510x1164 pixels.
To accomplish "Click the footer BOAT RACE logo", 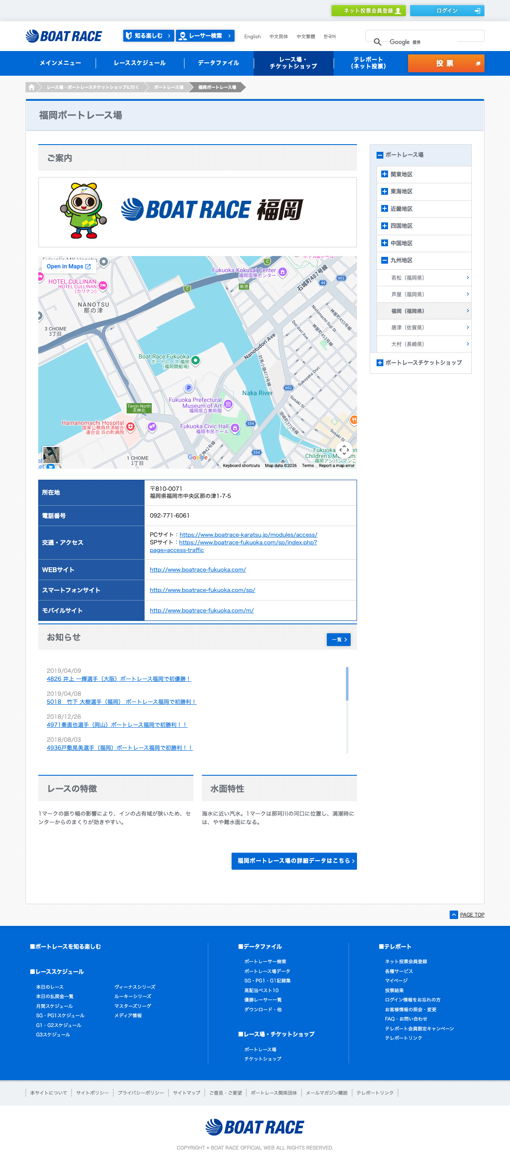I will click(255, 1127).
